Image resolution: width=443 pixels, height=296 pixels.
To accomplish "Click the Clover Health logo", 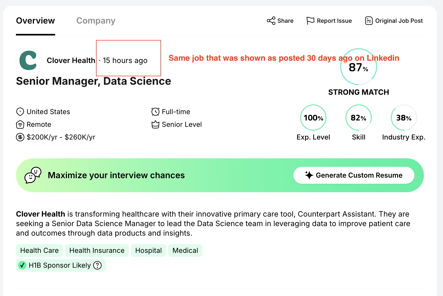I will pyautogui.click(x=28, y=60).
